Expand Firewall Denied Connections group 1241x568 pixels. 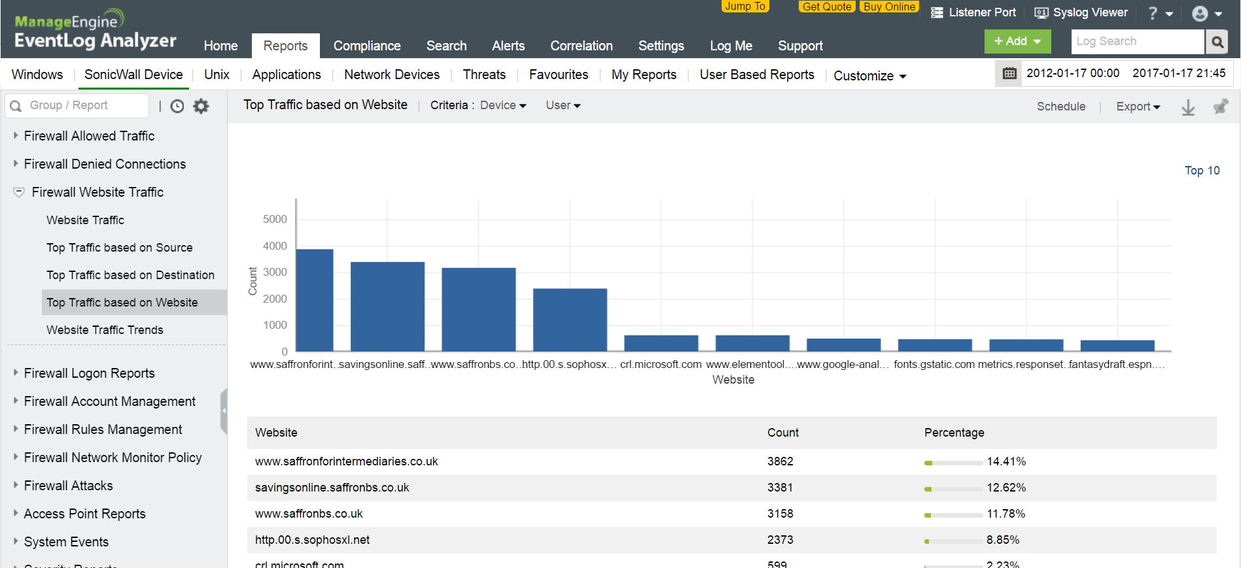(x=16, y=163)
